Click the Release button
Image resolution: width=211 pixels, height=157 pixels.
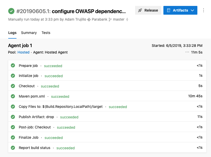point(148,10)
